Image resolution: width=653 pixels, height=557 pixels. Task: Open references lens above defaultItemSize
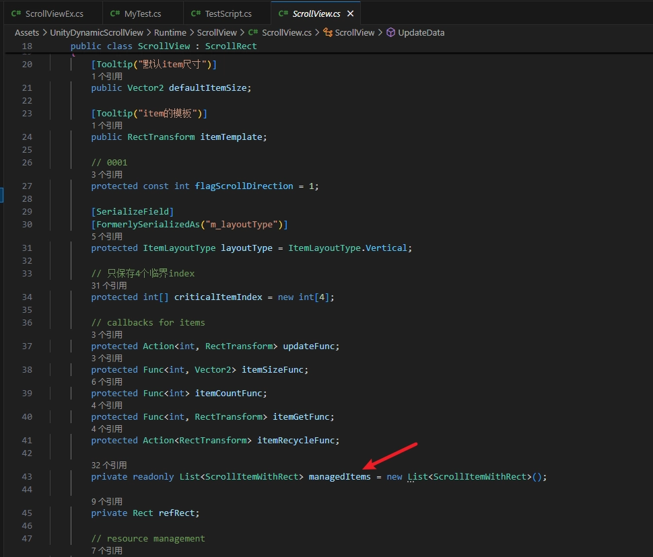coord(107,77)
